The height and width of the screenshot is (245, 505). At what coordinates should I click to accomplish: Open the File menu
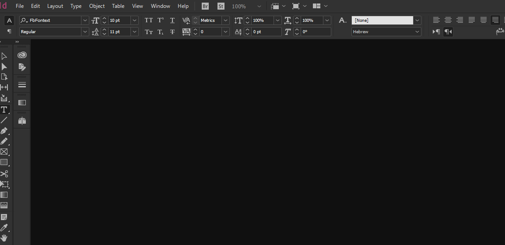pyautogui.click(x=20, y=6)
